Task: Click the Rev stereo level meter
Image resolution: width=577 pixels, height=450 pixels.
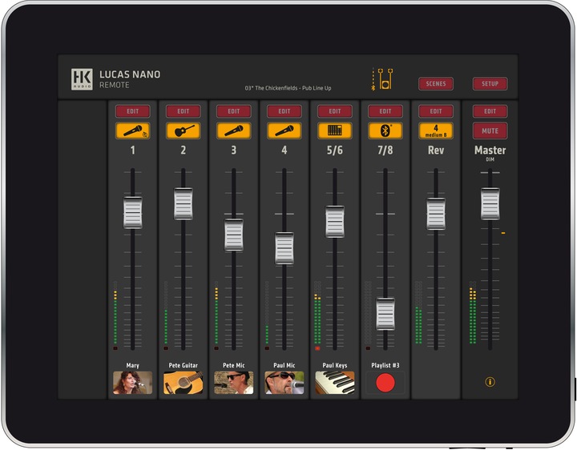Action: (418, 312)
